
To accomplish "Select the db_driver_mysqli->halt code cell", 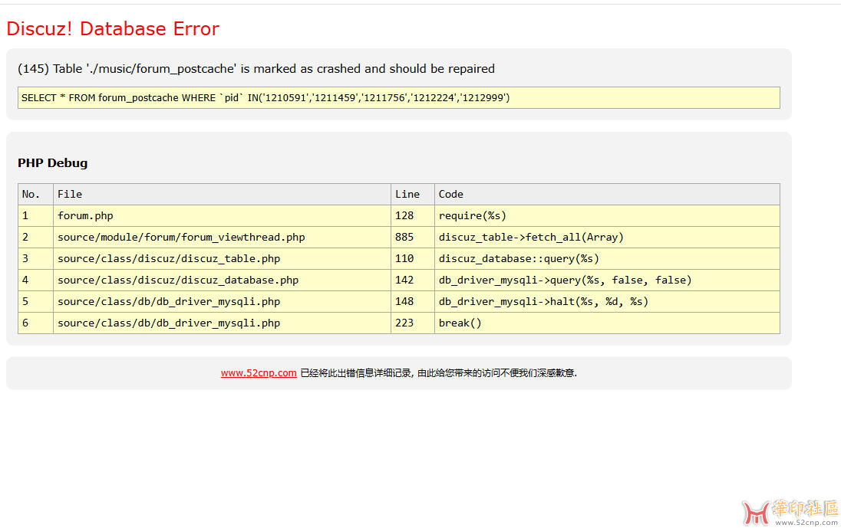I will point(607,301).
